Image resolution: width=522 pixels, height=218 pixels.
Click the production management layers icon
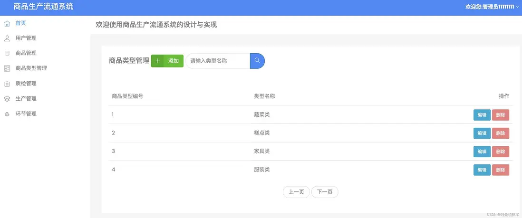point(7,99)
